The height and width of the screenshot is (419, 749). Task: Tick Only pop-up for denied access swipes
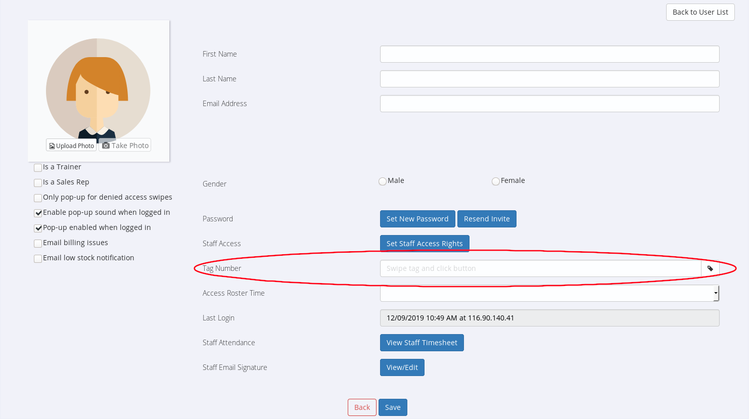[x=38, y=198]
